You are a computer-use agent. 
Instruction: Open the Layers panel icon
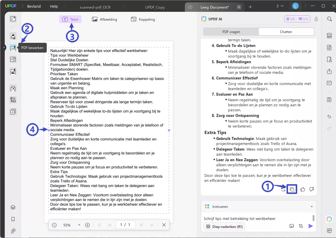click(x=13, y=207)
